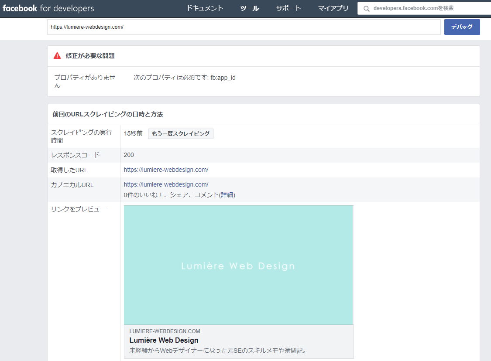Select the LUMIERE-WEBDESIGN.COM domain text
This screenshot has width=491, height=361.
coord(165,331)
